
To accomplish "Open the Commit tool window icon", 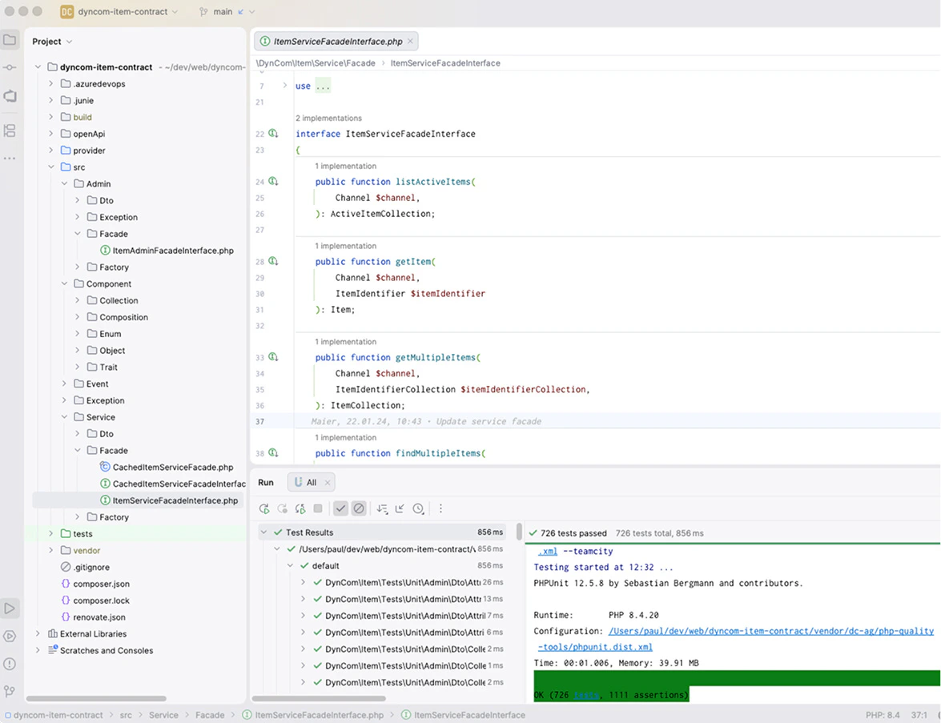I will [x=10, y=67].
